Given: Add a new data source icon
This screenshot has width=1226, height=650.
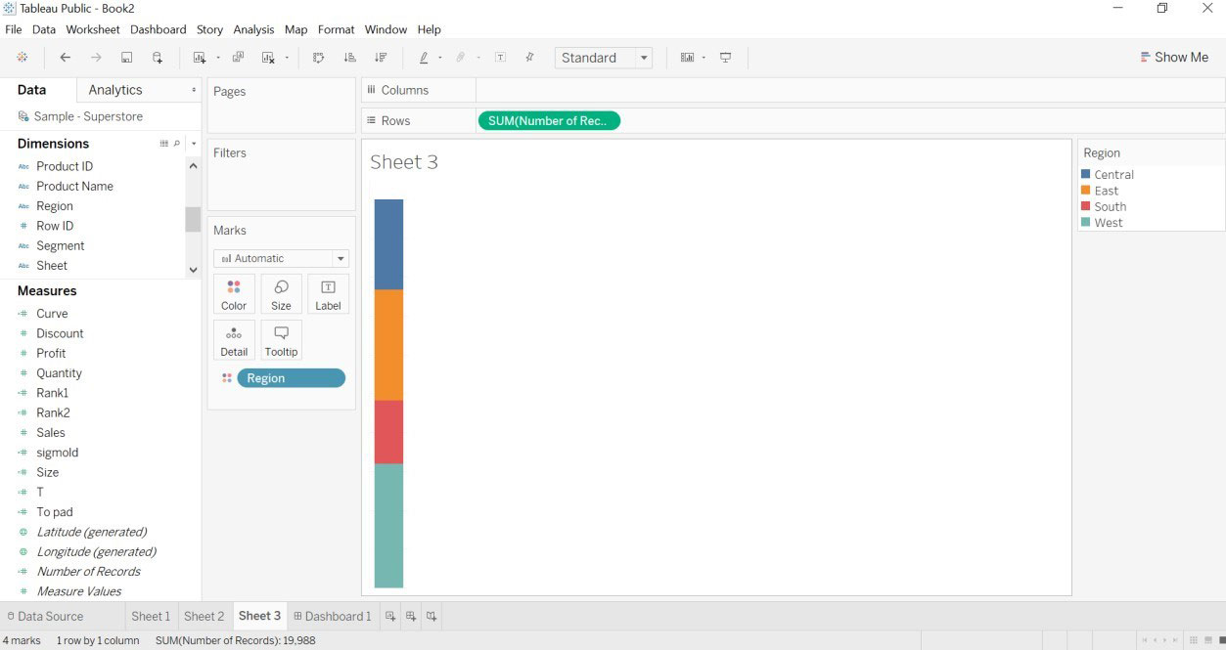Looking at the screenshot, I should [x=158, y=58].
